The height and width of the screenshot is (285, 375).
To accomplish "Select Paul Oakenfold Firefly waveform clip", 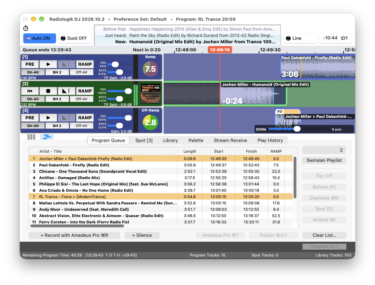I will coord(317,67).
